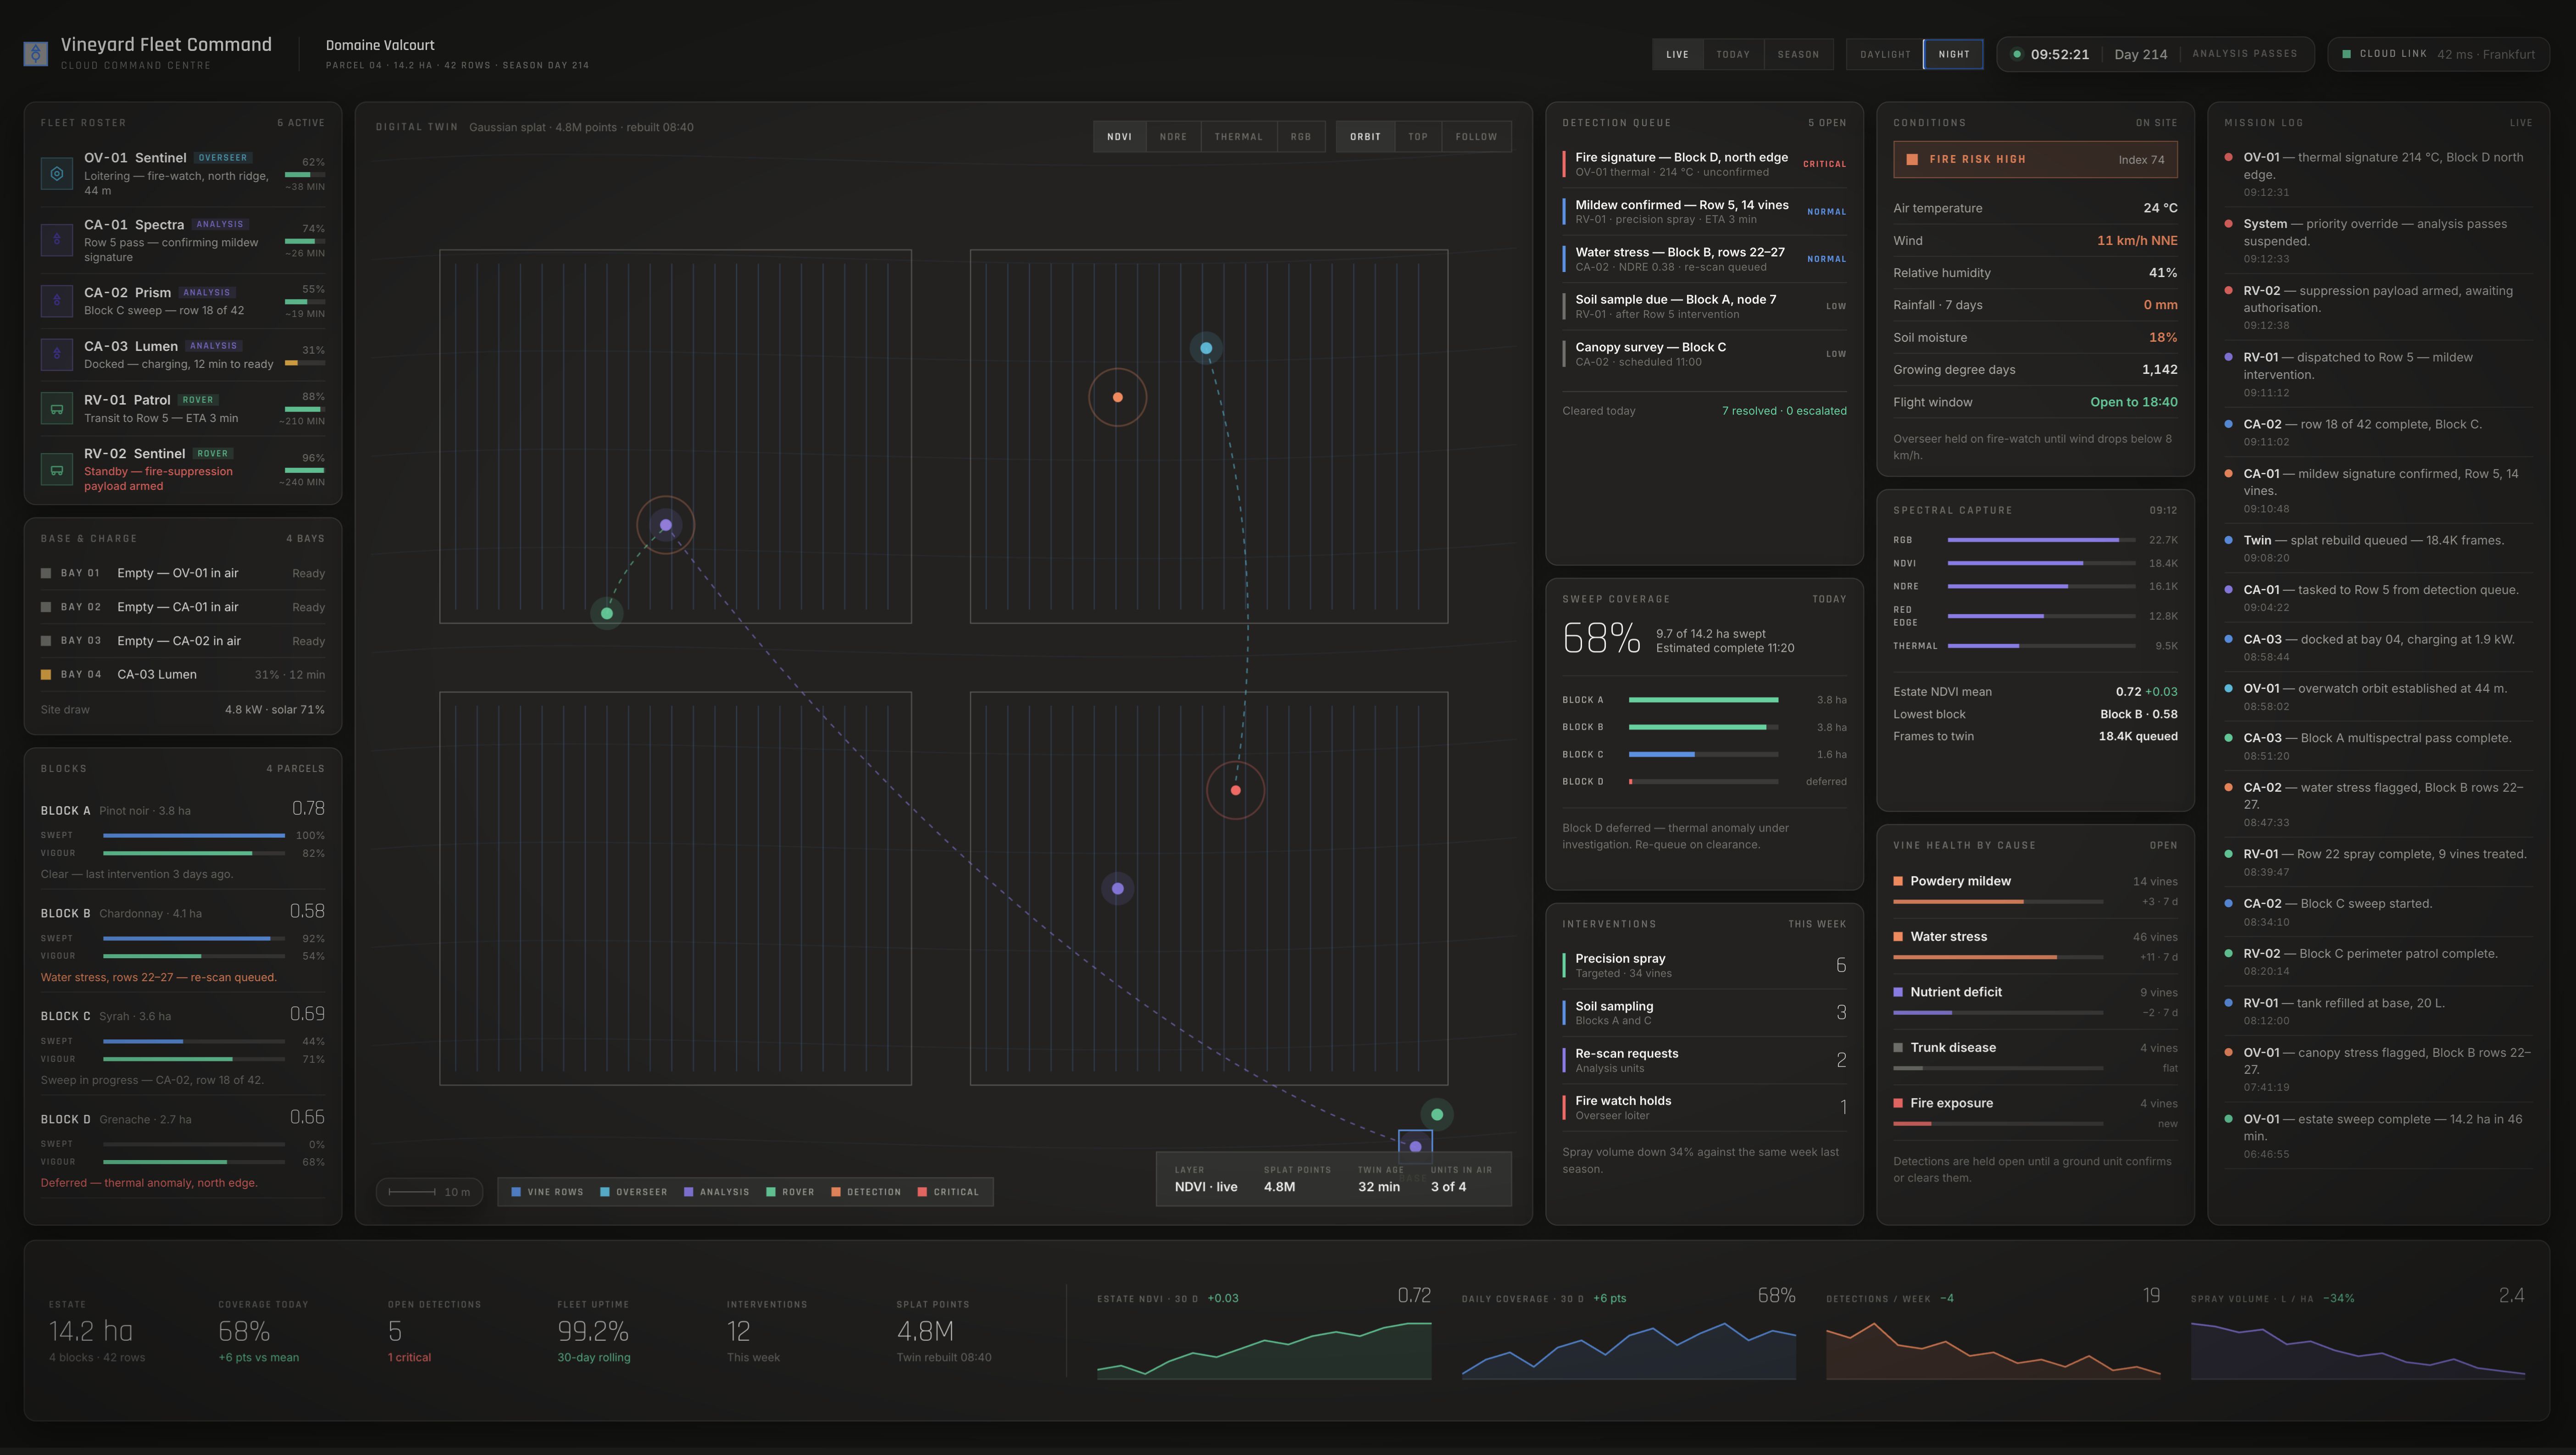The width and height of the screenshot is (2576, 1455).
Task: Click the RGB spectral capture bar
Action: (x=2041, y=540)
